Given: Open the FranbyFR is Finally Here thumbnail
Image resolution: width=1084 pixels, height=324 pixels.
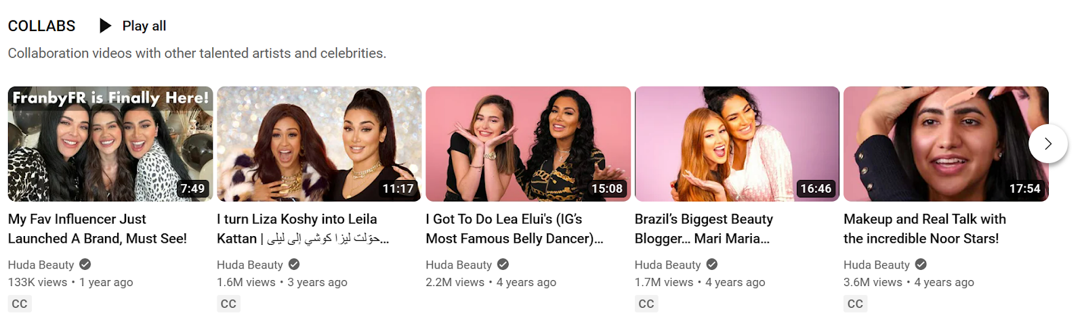Looking at the screenshot, I should pos(110,143).
